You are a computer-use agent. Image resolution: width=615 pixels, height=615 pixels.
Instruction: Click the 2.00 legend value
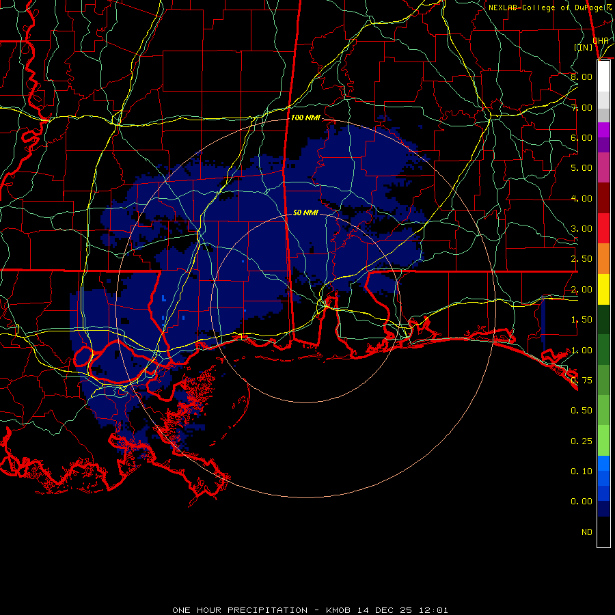(x=582, y=290)
